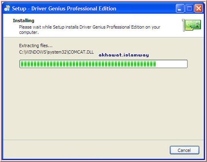Click the word 'computer.' in the description
The width and height of the screenshot is (207, 162).
click(x=29, y=33)
